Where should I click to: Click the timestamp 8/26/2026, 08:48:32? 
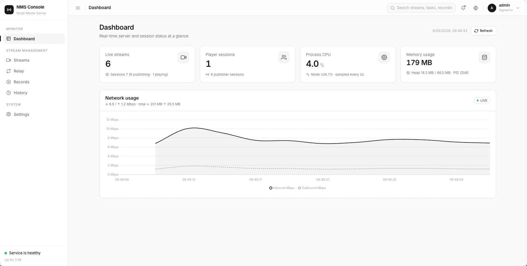tap(450, 31)
